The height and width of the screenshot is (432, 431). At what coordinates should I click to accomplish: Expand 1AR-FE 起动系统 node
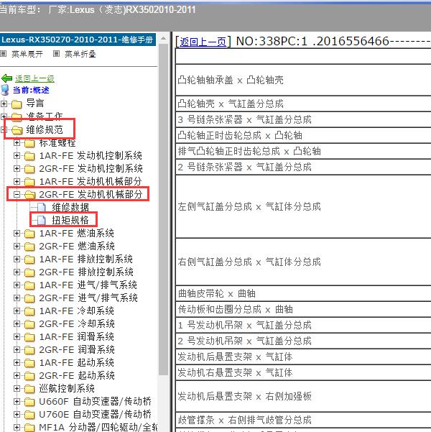pos(17,362)
